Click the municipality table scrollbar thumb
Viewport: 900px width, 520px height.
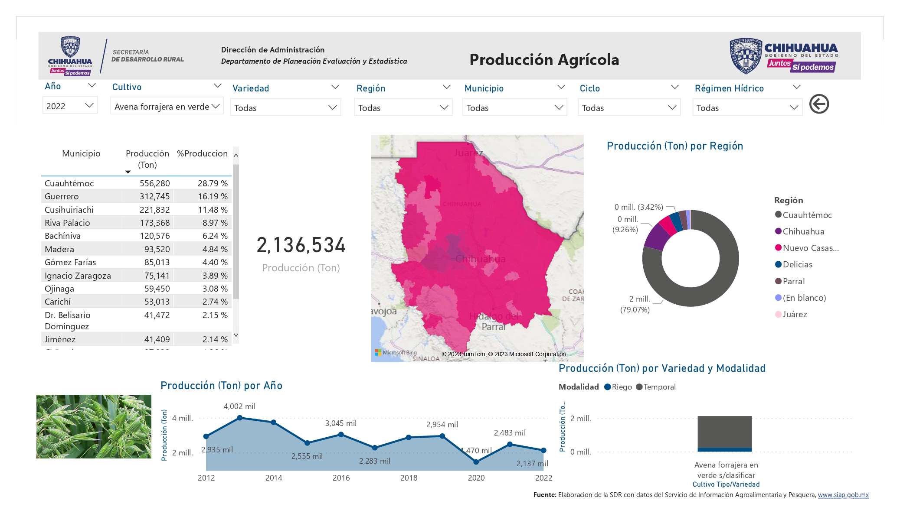coord(236,232)
